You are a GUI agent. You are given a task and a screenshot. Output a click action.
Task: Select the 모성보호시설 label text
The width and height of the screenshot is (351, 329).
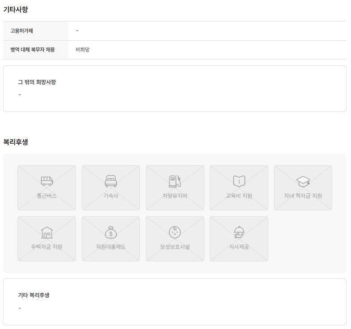(175, 247)
